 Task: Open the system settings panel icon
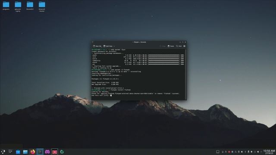click(x=10, y=152)
